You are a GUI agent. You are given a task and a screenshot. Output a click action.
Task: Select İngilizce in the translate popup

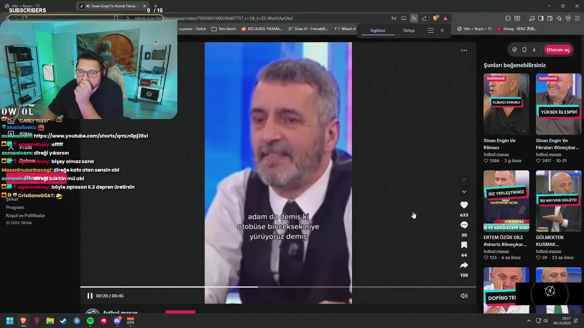click(378, 31)
